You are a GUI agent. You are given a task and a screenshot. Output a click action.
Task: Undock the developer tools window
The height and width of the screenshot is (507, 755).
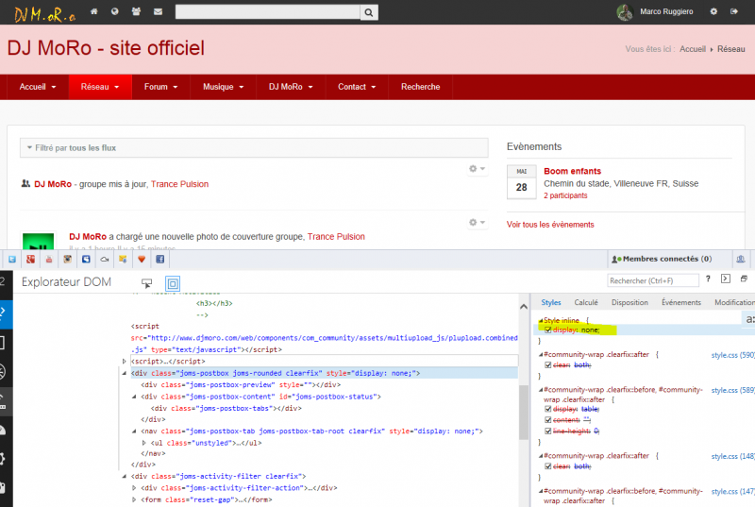pyautogui.click(x=744, y=279)
